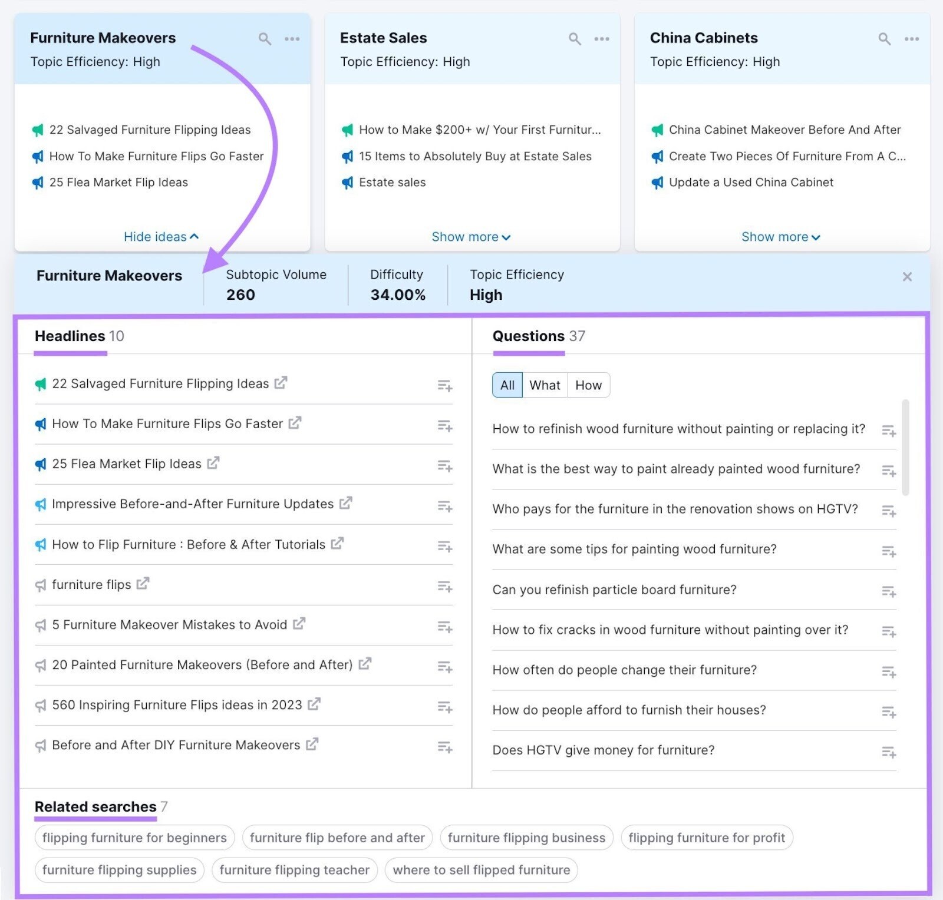
Task: Expand 'Show more' on Estate Sales card
Action: pos(471,237)
